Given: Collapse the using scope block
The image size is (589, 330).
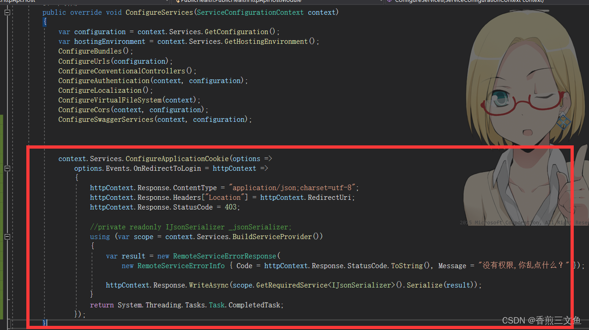Looking at the screenshot, I should coord(7,236).
